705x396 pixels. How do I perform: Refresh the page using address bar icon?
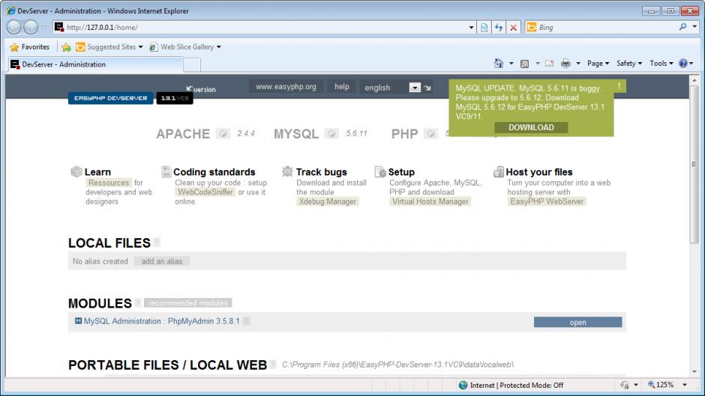pyautogui.click(x=499, y=27)
